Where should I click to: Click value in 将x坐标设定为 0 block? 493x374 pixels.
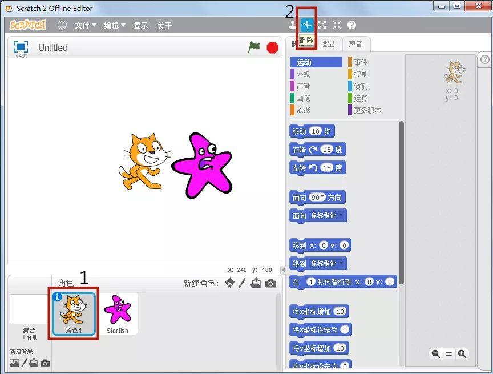(345, 329)
